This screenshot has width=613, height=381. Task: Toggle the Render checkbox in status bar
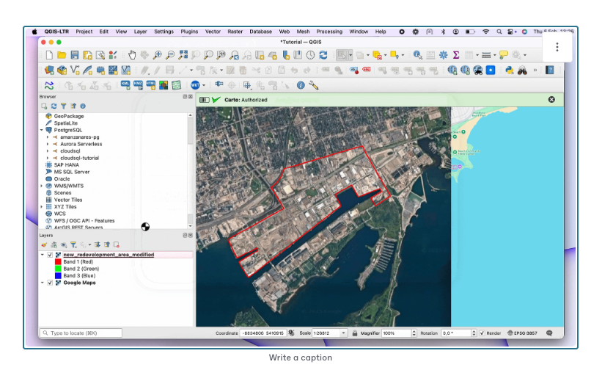pos(482,333)
